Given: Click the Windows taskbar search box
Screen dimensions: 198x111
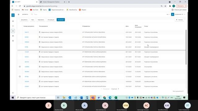Looking at the screenshot, I should [x=35, y=97].
